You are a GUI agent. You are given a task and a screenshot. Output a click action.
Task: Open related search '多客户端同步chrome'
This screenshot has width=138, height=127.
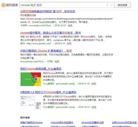[x=31, y=123]
